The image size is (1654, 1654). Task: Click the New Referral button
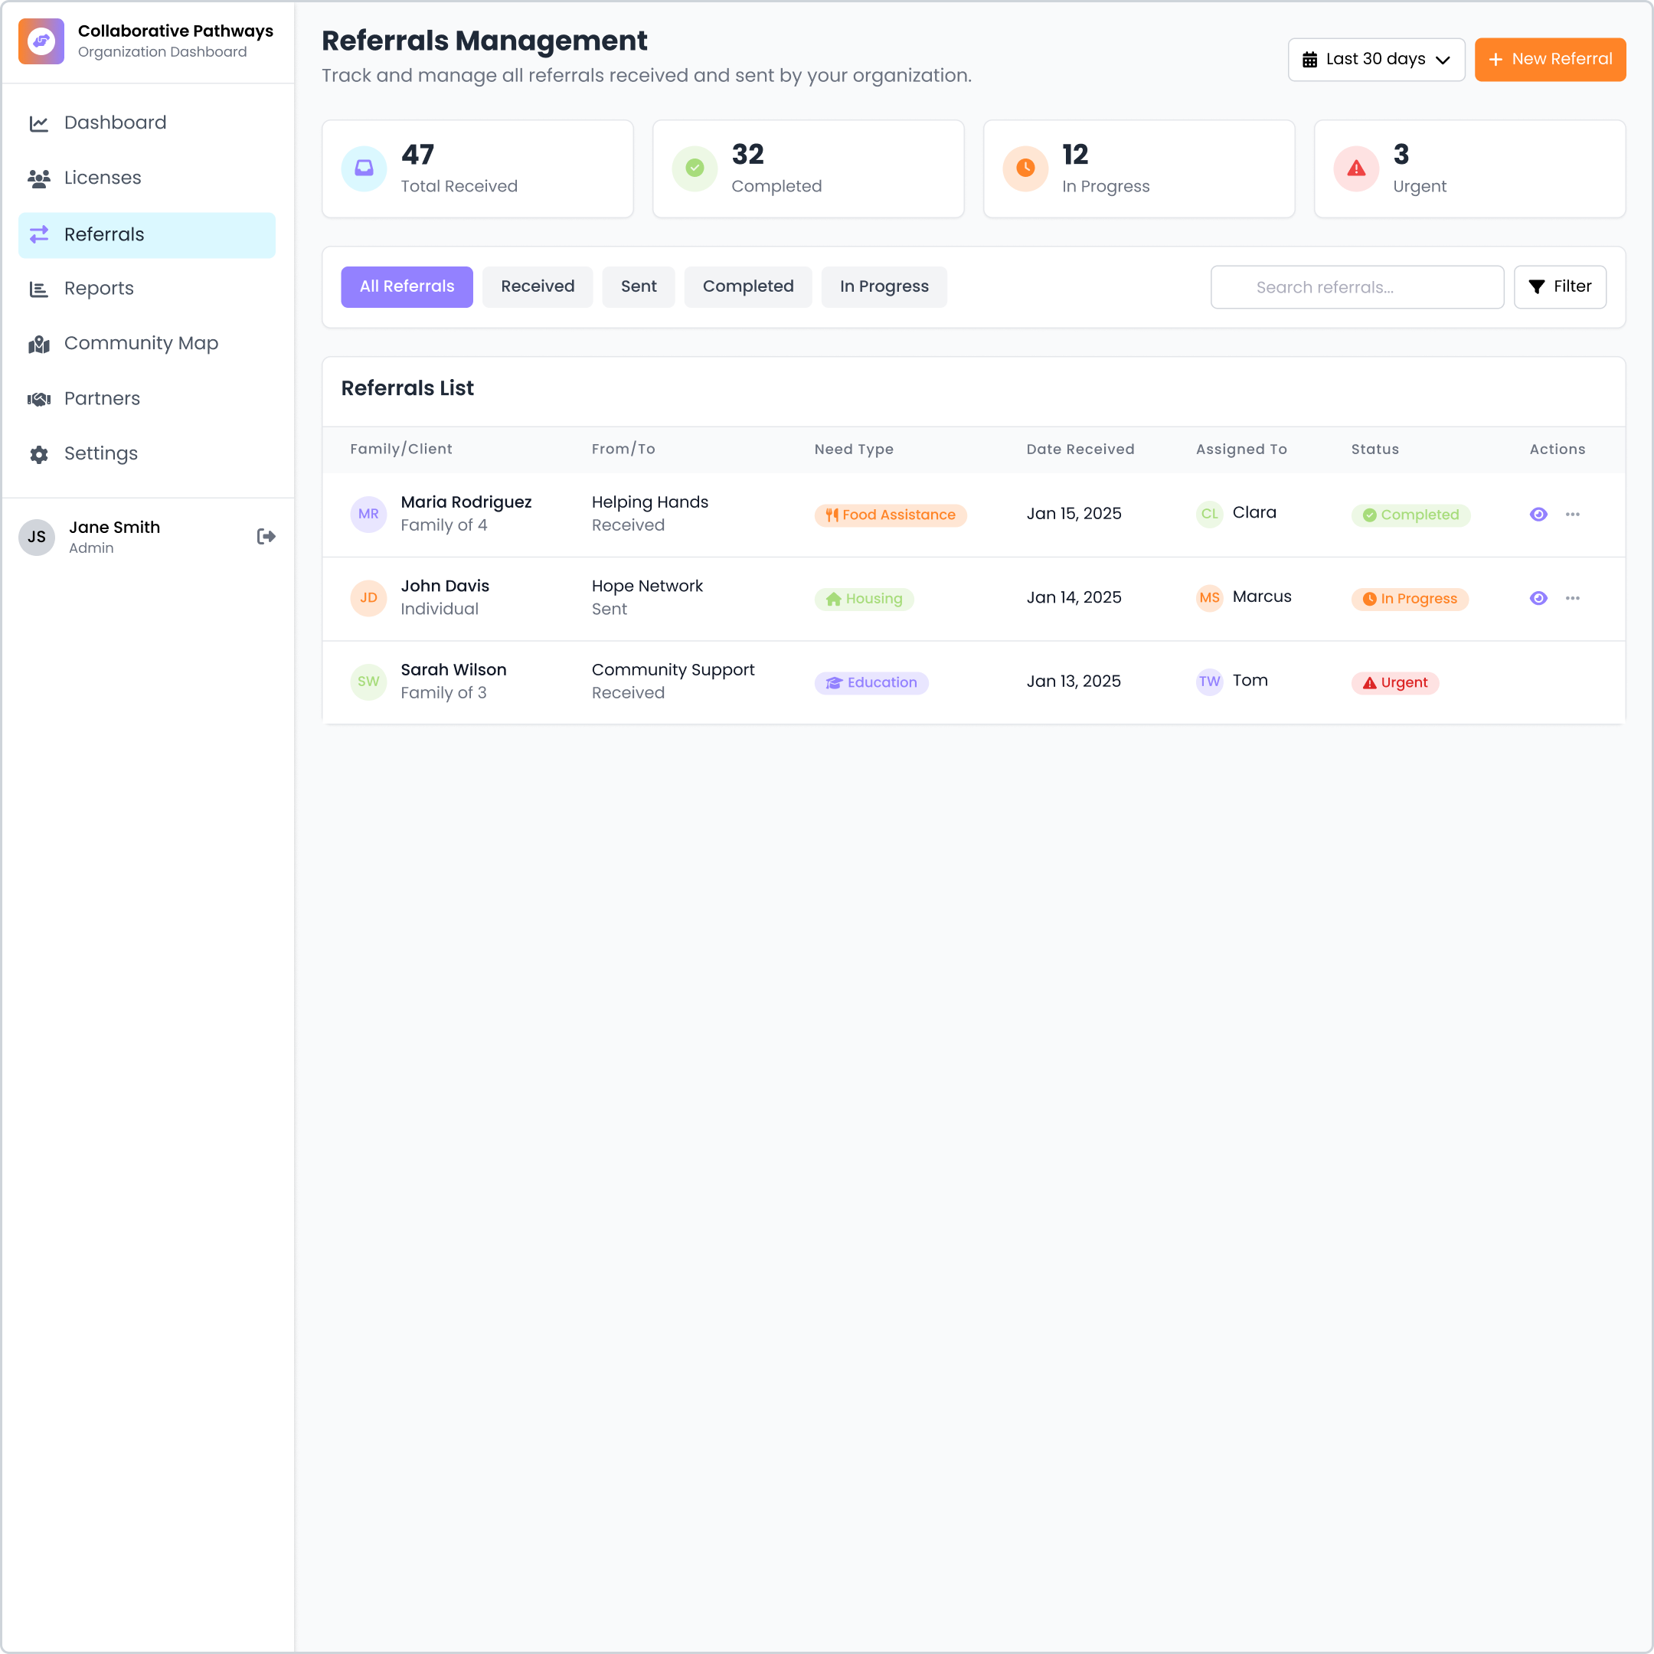click(1550, 59)
